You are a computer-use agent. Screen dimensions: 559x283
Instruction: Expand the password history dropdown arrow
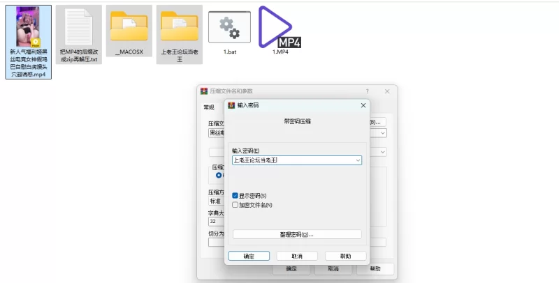pyautogui.click(x=358, y=160)
